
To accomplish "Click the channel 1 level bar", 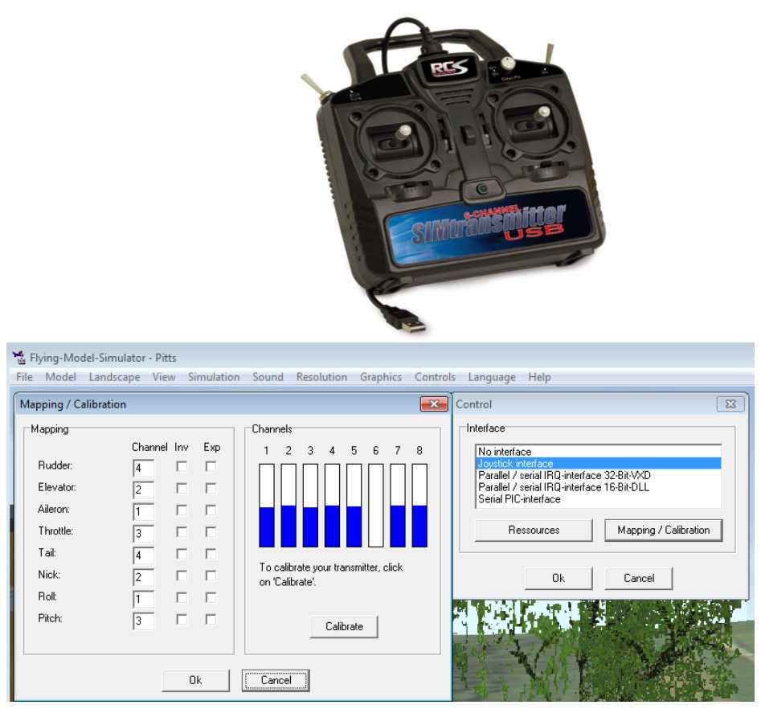I will (x=267, y=506).
